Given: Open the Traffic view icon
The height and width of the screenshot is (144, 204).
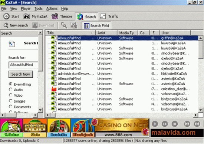Looking at the screenshot, I should pyautogui.click(x=103, y=17).
